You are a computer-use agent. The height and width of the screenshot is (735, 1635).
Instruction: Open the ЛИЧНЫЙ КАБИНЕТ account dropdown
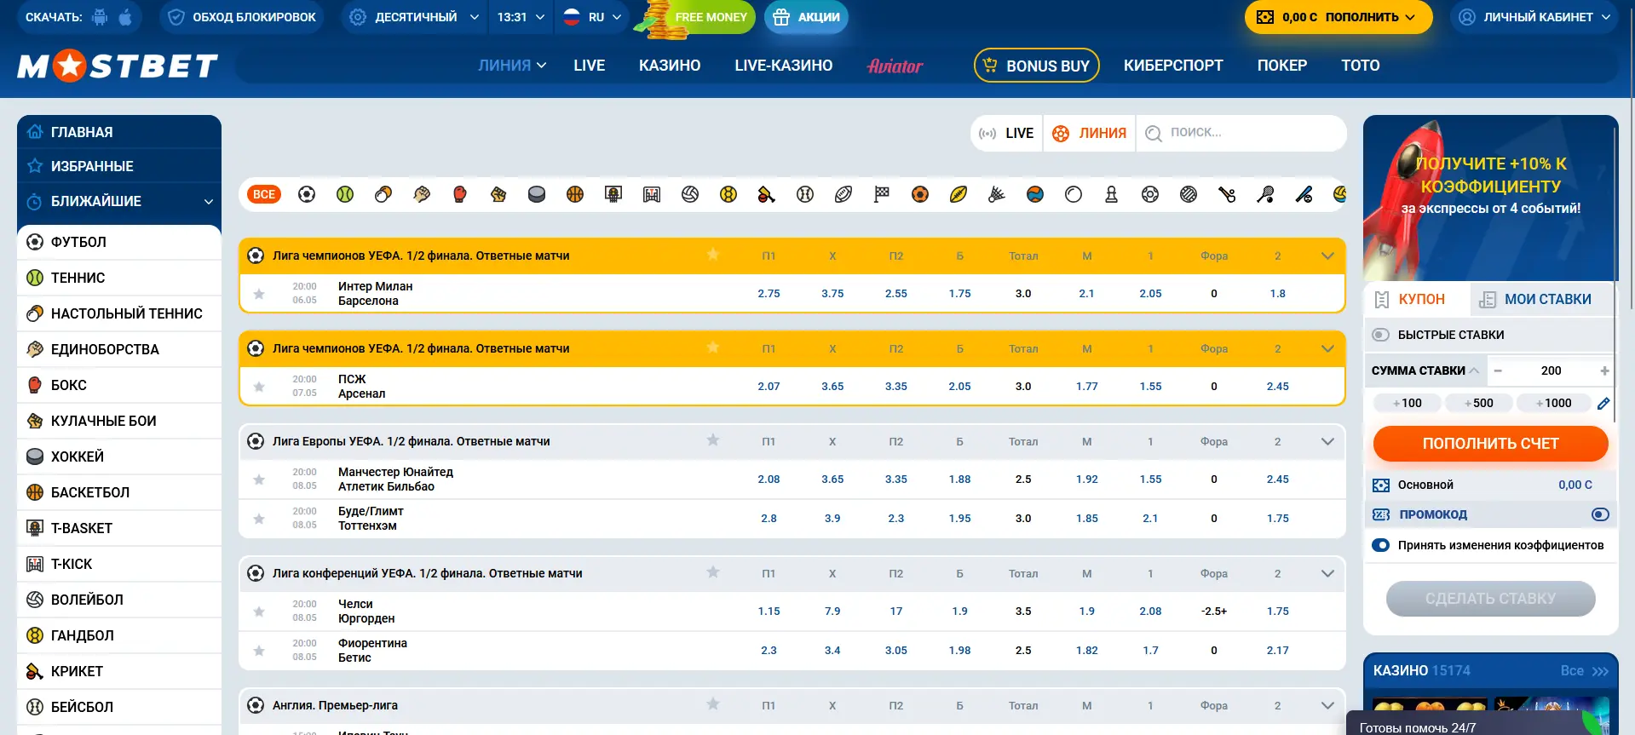click(x=1534, y=17)
